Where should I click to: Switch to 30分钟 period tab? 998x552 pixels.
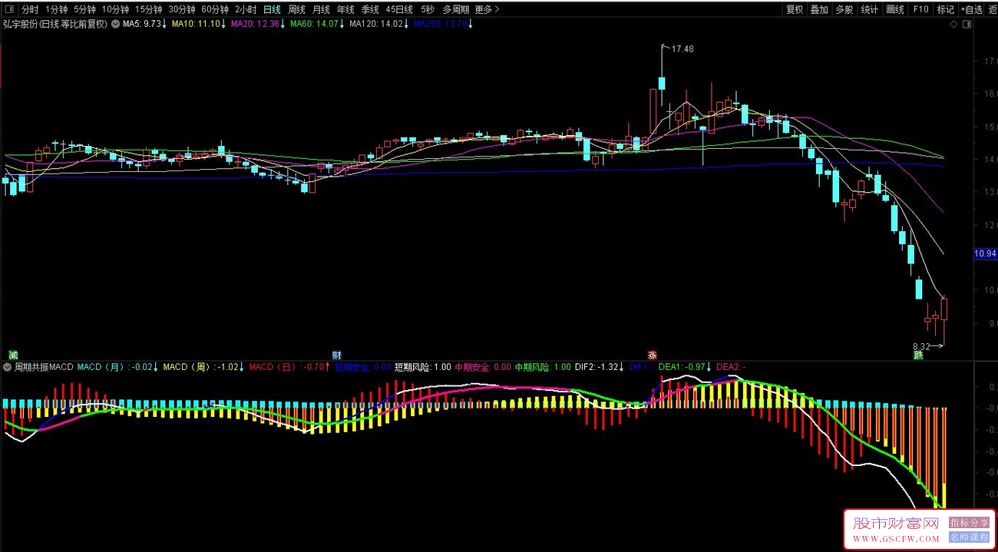pyautogui.click(x=182, y=10)
